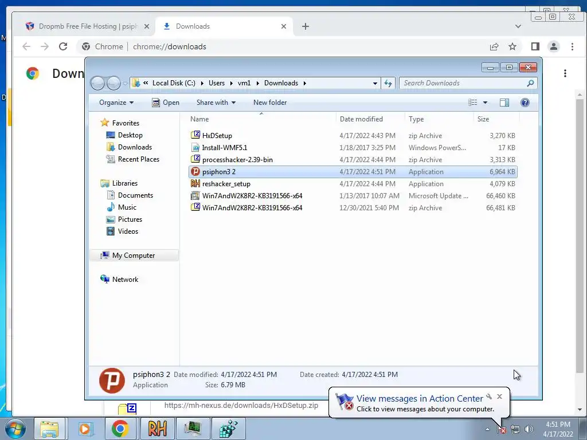Viewport: 587px width, 440px height.
Task: Click the Change your view icon
Action: pyautogui.click(x=473, y=103)
